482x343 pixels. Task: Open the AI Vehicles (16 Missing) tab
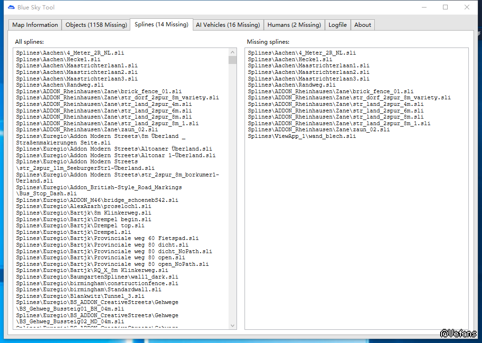coord(228,25)
